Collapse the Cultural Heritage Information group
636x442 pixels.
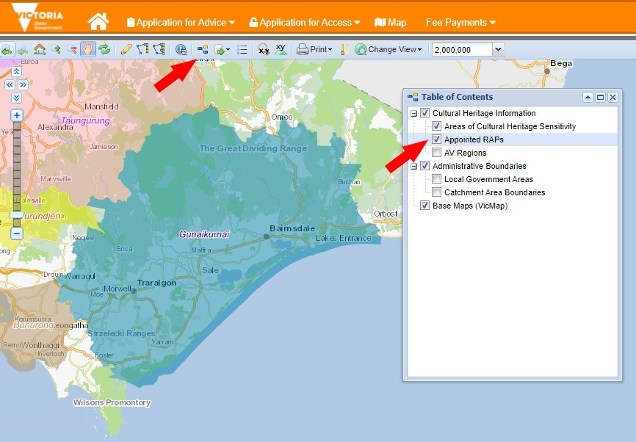[x=413, y=114]
